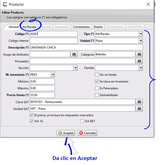This screenshot has width=162, height=165.
Task: Open the Kit/Receta tab
Action: pos(29,27)
